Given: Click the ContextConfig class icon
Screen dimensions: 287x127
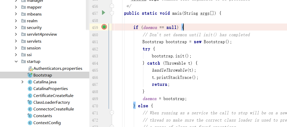Looking at the screenshot, I should 30,123.
